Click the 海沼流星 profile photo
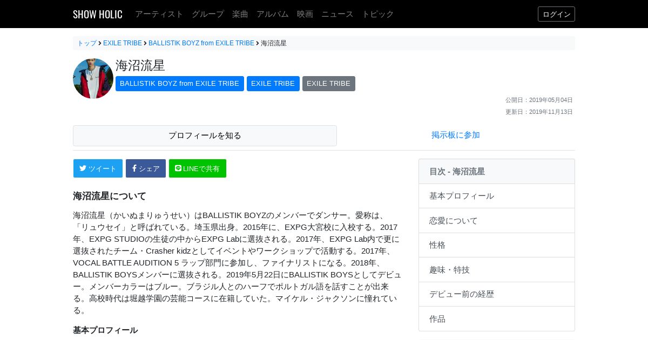Viewport: 648px width, 340px height. (x=93, y=78)
